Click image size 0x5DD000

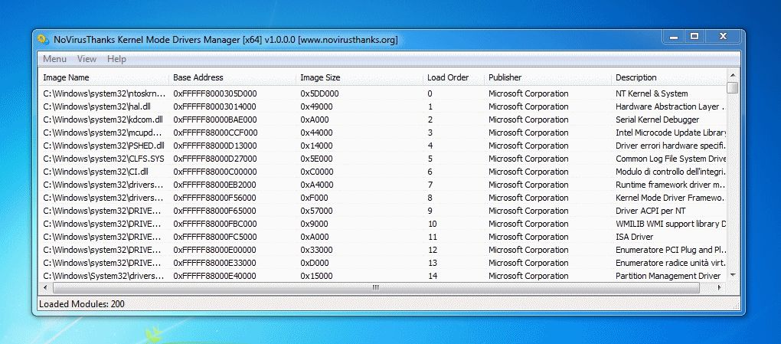click(x=319, y=93)
